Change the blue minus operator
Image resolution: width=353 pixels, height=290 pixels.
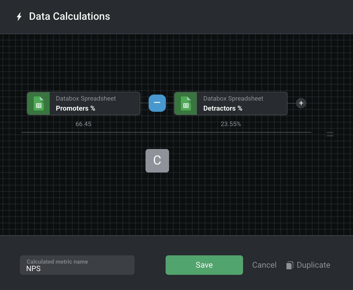157,103
